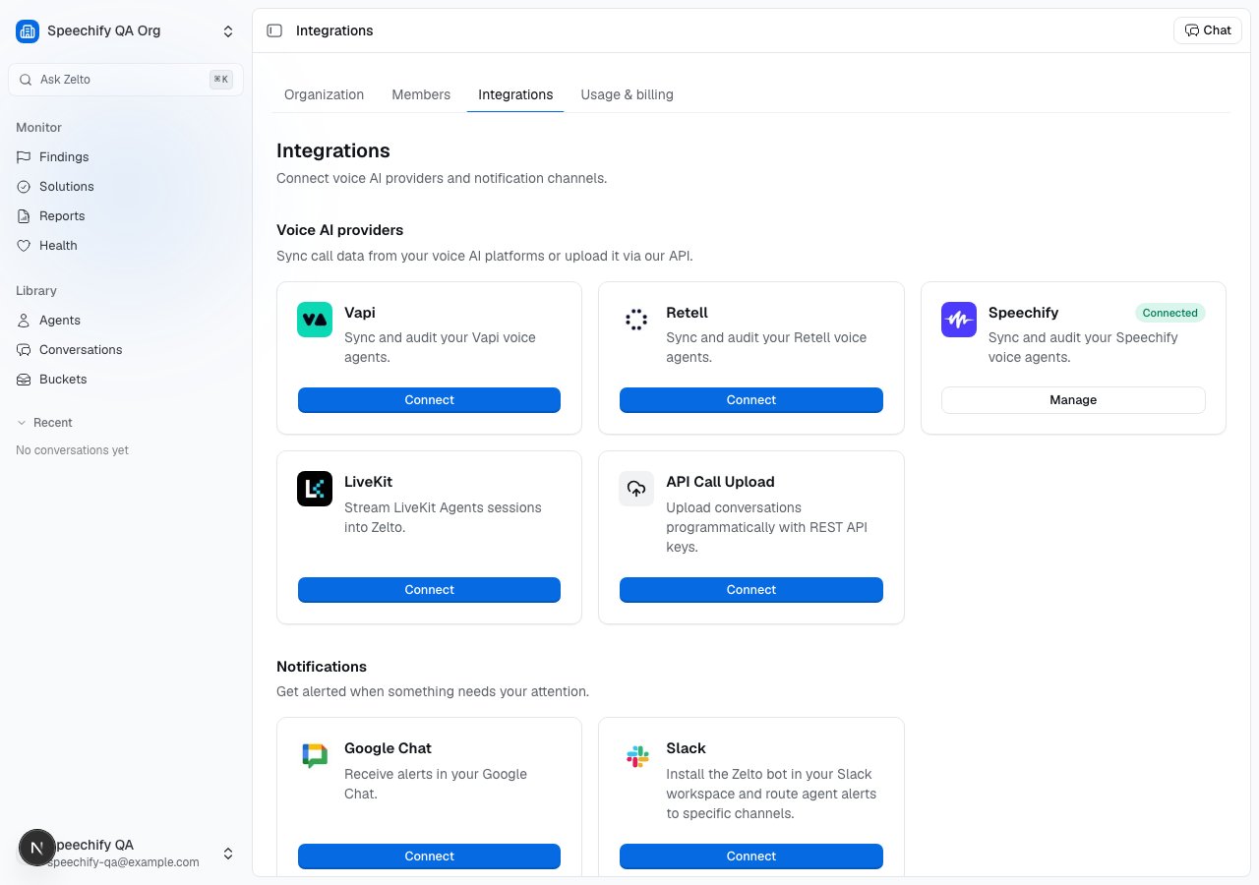Open the Chat button

[1207, 30]
